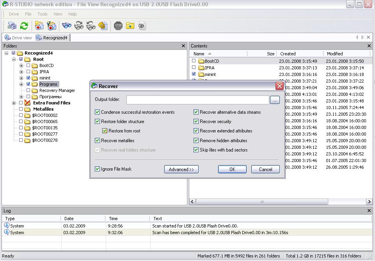
Task: Click the Recovery Manager folder icon in tree
Action: tap(35, 90)
